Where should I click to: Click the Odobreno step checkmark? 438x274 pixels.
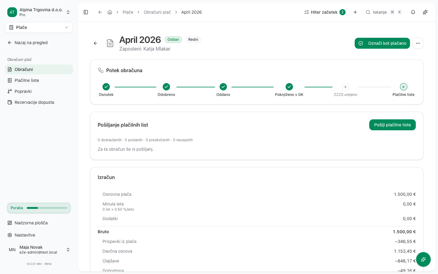tap(166, 87)
